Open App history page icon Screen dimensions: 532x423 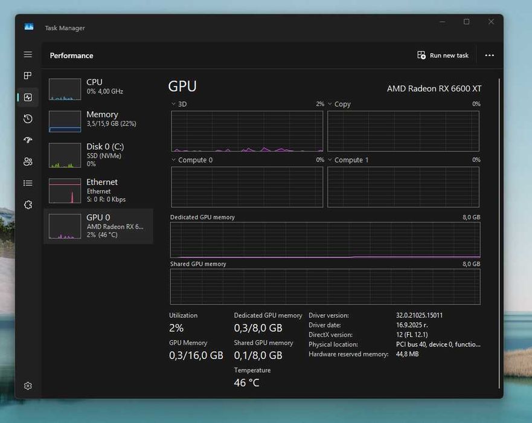pos(28,119)
